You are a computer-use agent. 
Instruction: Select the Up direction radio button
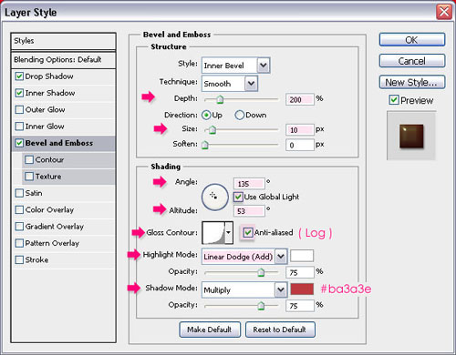(206, 115)
